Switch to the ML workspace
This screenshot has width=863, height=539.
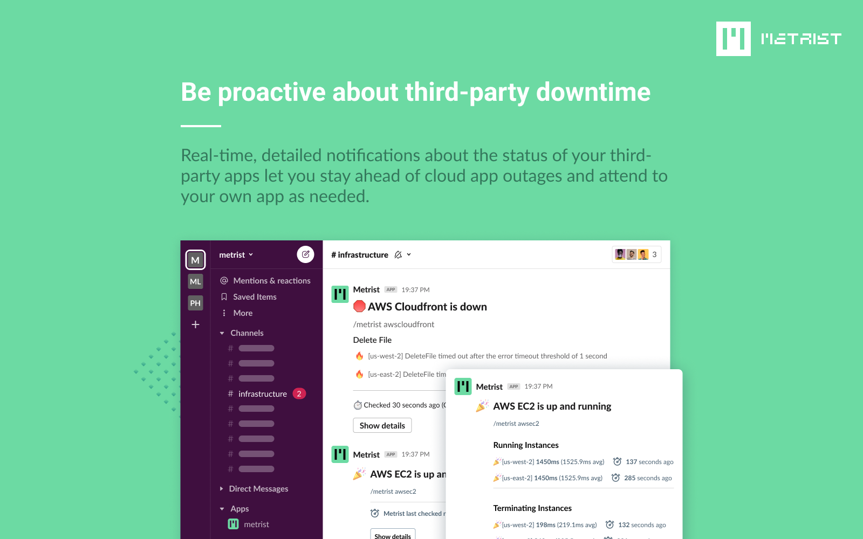coord(195,281)
